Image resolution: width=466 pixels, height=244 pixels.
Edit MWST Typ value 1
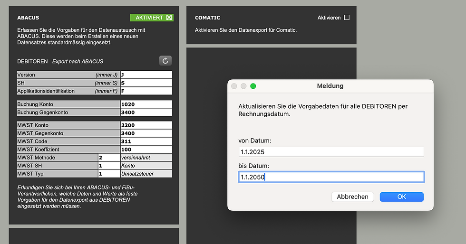pos(109,174)
